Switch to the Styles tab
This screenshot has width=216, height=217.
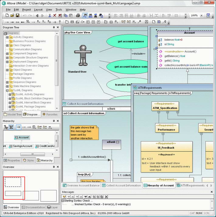click(x=29, y=161)
